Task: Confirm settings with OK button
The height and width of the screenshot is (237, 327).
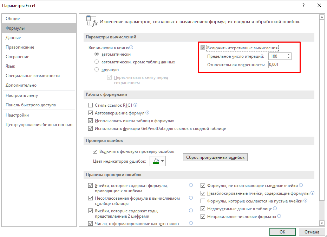Action: pyautogui.click(x=282, y=232)
